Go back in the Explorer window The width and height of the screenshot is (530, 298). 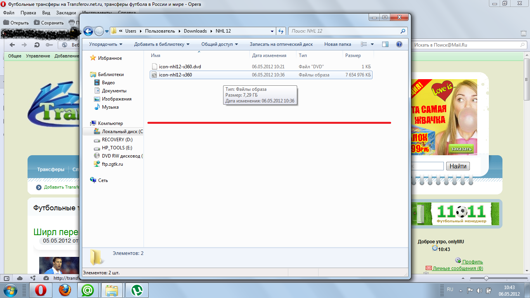[x=88, y=31]
